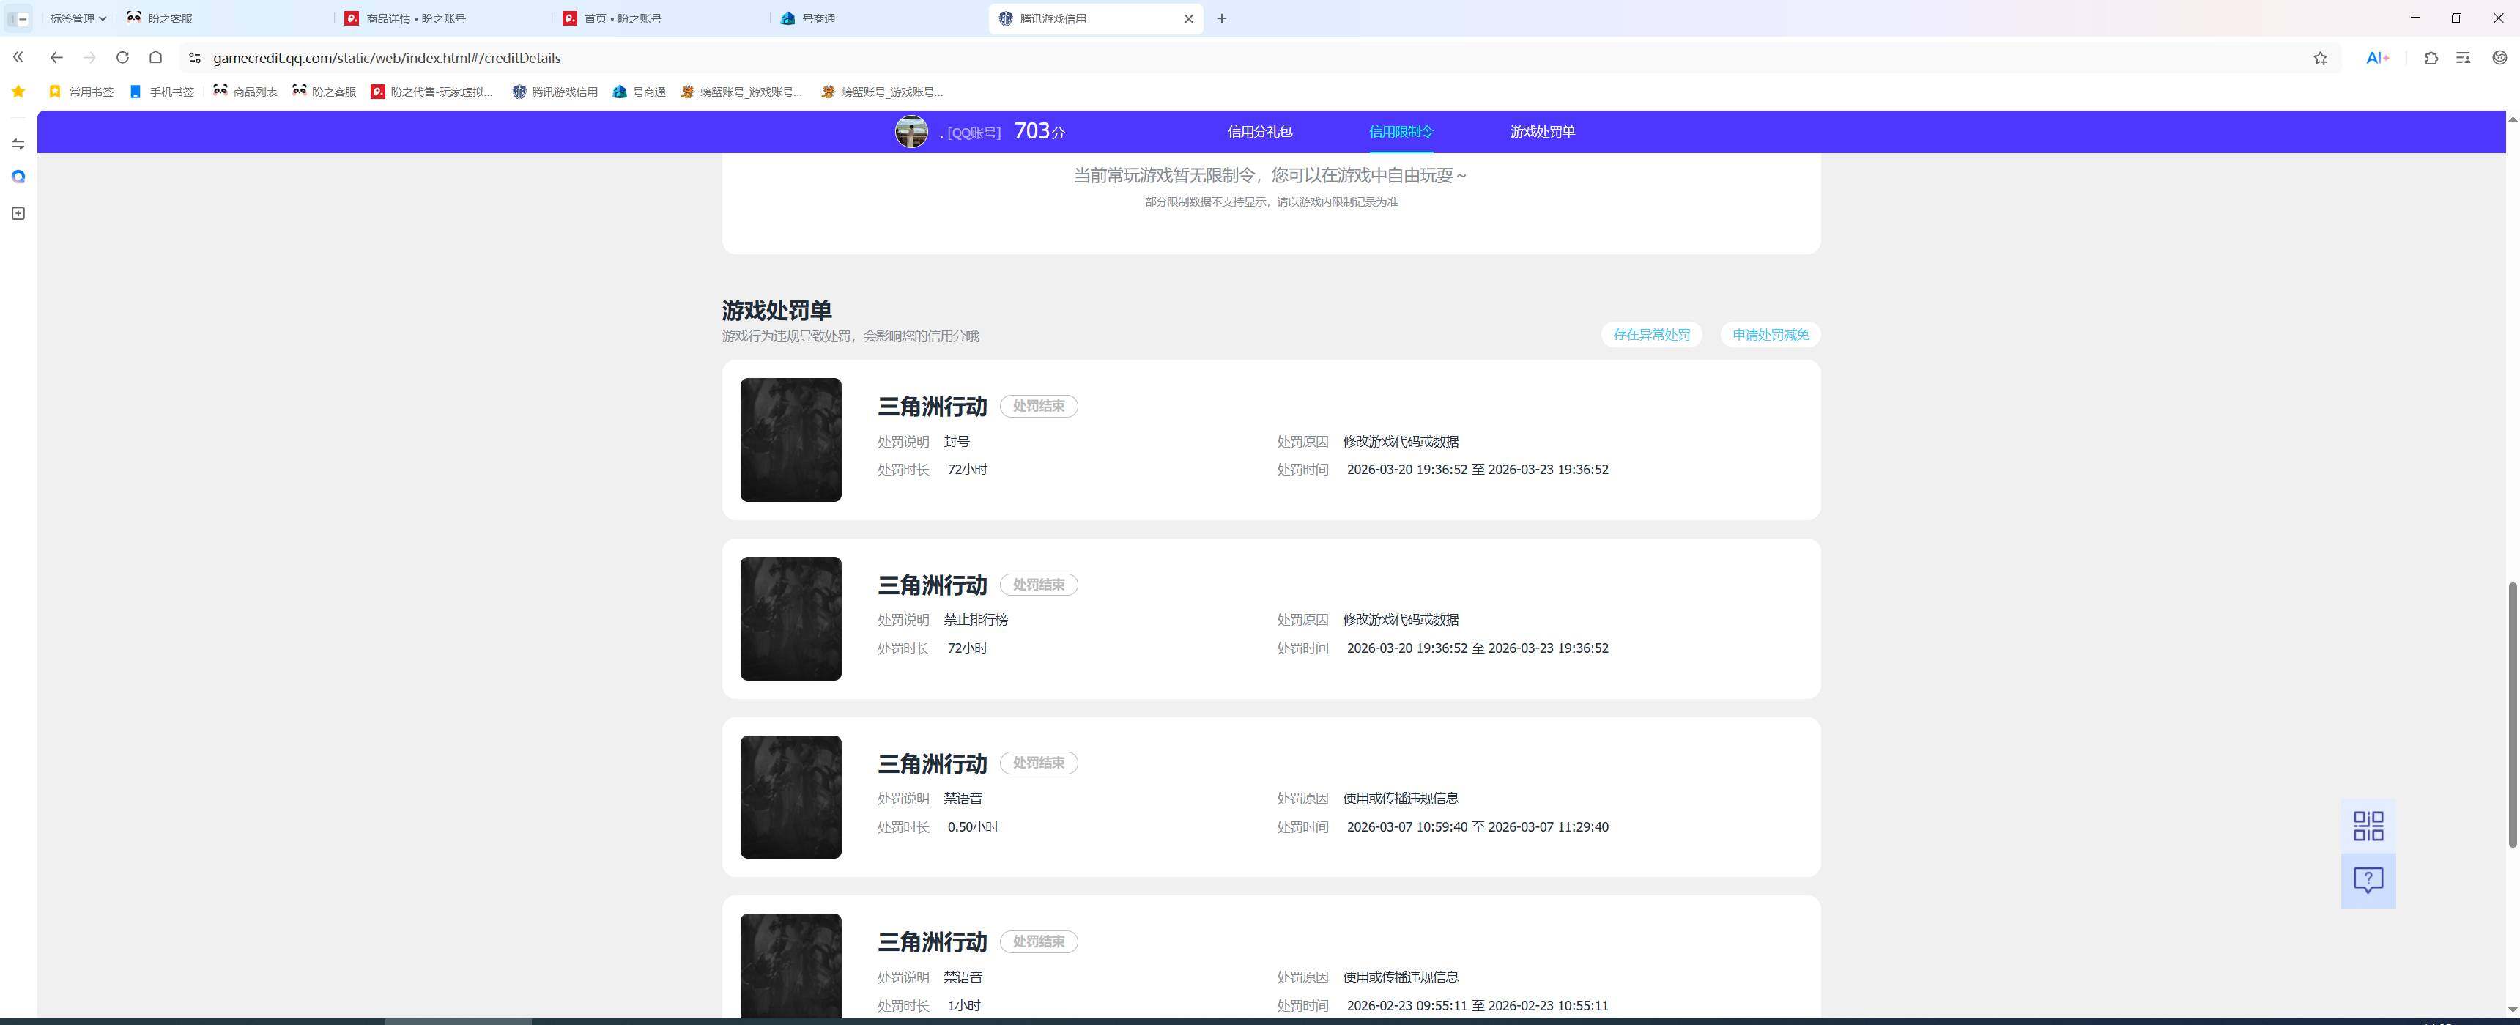Click the page vertical scrollbar thumb
2520x1025 pixels.
(2512, 714)
